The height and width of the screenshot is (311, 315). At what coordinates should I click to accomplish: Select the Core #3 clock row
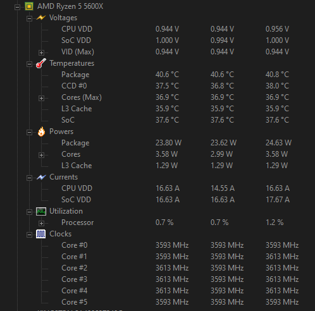click(74, 279)
